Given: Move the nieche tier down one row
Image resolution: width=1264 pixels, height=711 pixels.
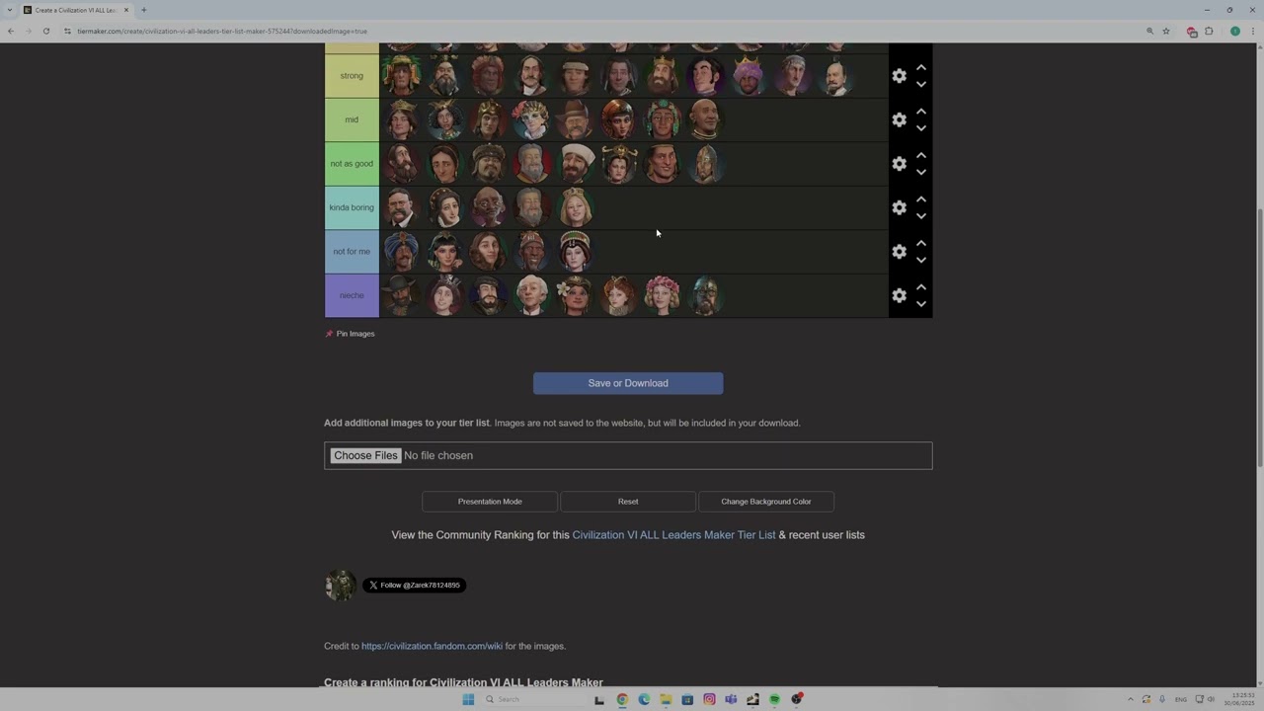Looking at the screenshot, I should (920, 304).
